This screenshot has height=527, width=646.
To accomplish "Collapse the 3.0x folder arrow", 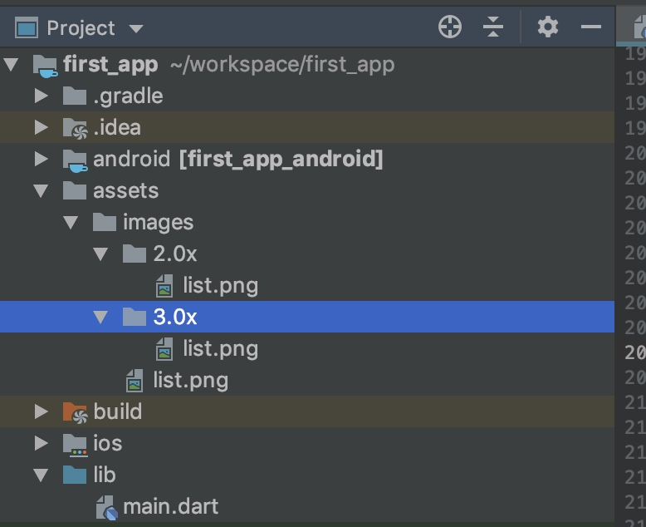I will coord(100,317).
